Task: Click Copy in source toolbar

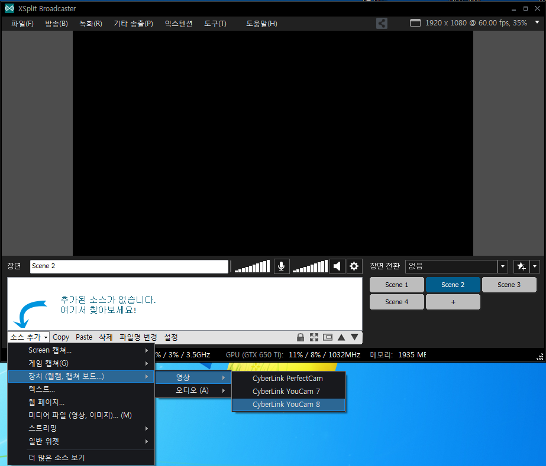Action: tap(61, 337)
